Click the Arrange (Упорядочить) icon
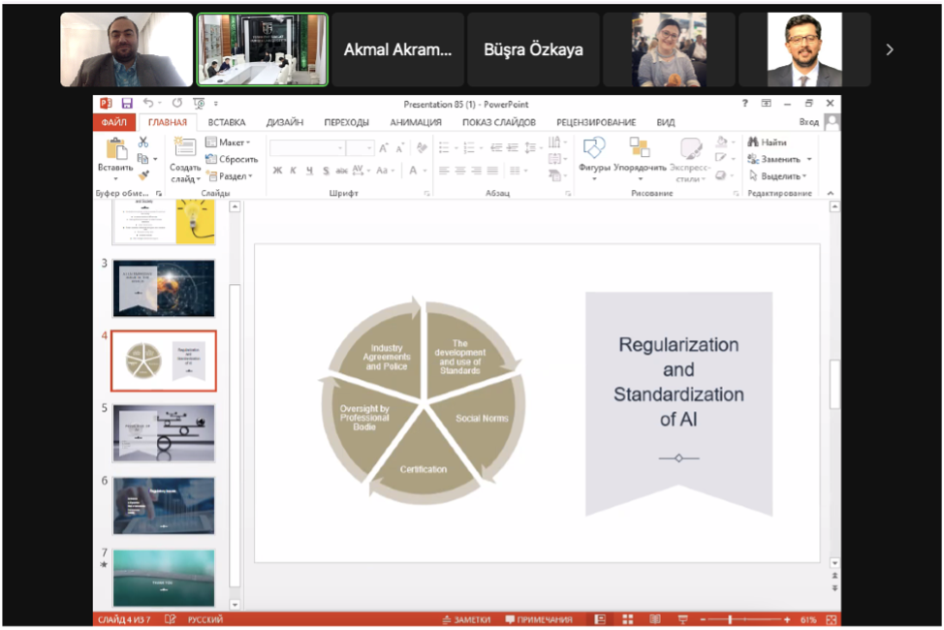944x630 pixels. click(640, 149)
